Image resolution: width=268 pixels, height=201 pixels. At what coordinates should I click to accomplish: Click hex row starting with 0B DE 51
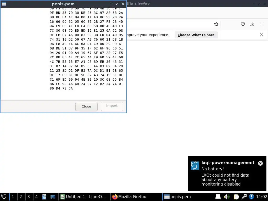pos(86,48)
